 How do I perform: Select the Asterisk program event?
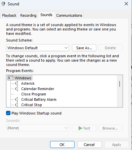pos(28,83)
